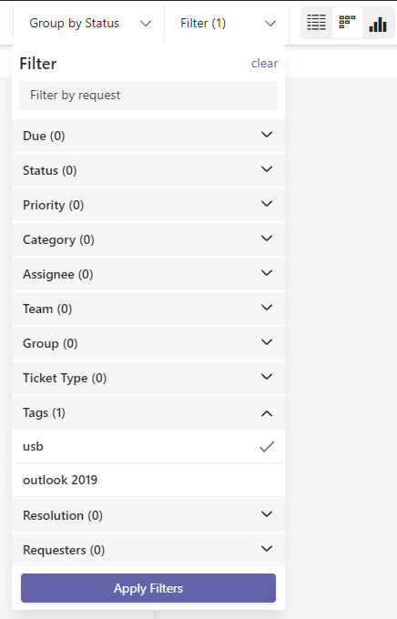Image resolution: width=397 pixels, height=619 pixels.
Task: Click the clear filters link
Action: (264, 63)
